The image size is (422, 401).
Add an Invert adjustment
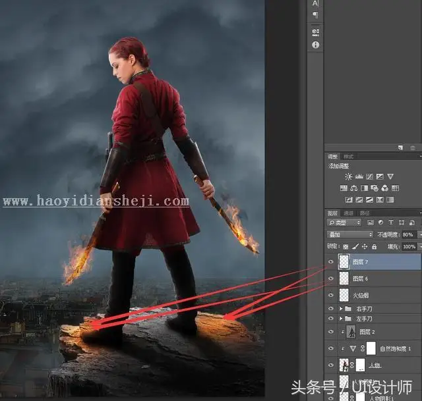pyautogui.click(x=349, y=200)
